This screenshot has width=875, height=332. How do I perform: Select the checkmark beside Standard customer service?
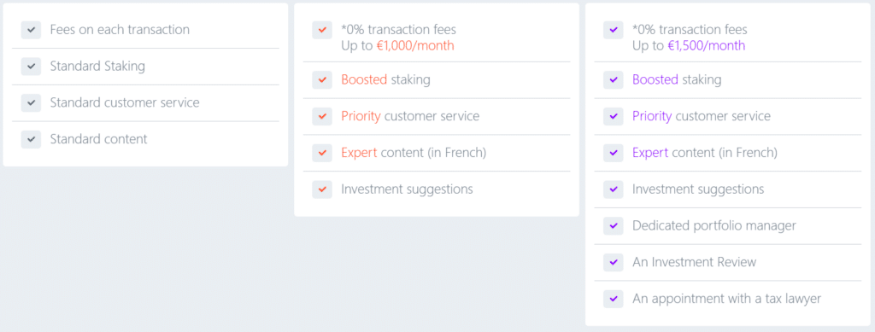(32, 103)
